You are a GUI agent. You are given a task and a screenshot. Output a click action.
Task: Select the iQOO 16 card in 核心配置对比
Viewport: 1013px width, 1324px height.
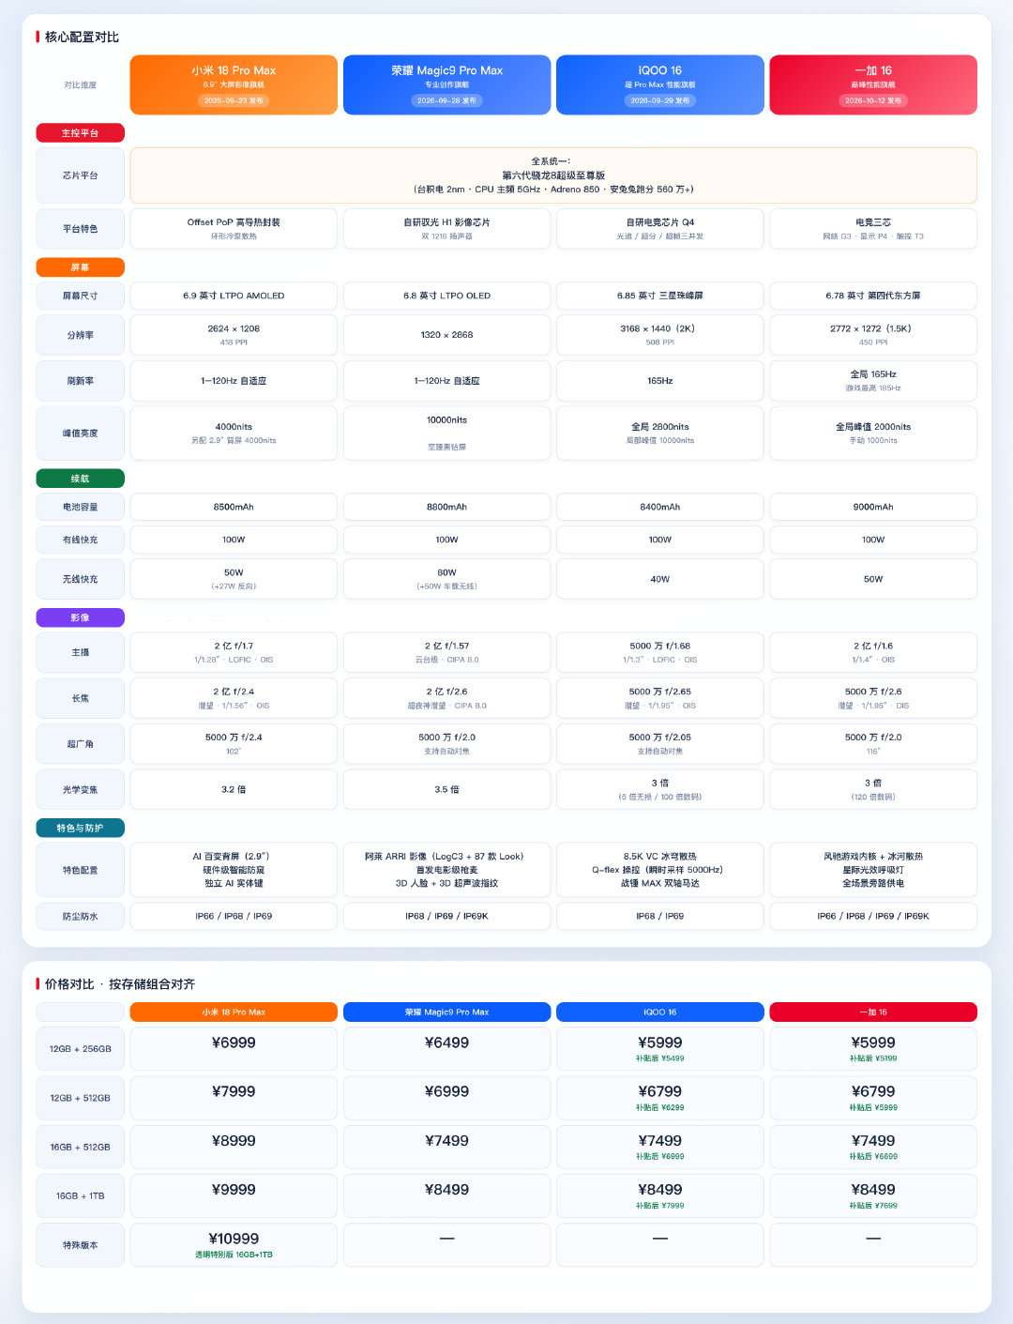(x=660, y=84)
